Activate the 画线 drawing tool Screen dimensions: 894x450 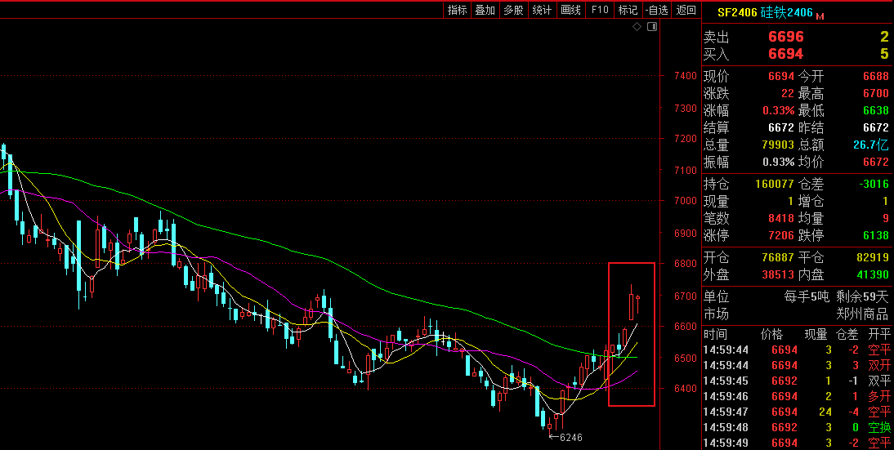570,10
